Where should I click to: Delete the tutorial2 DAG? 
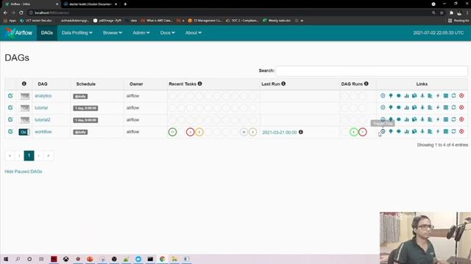pyautogui.click(x=461, y=120)
